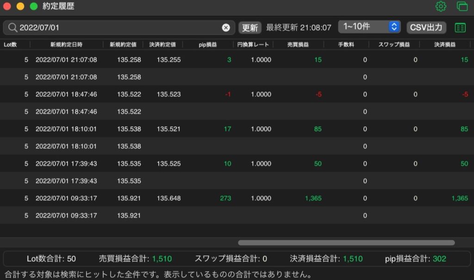Click the pip profit value 17

point(227,129)
